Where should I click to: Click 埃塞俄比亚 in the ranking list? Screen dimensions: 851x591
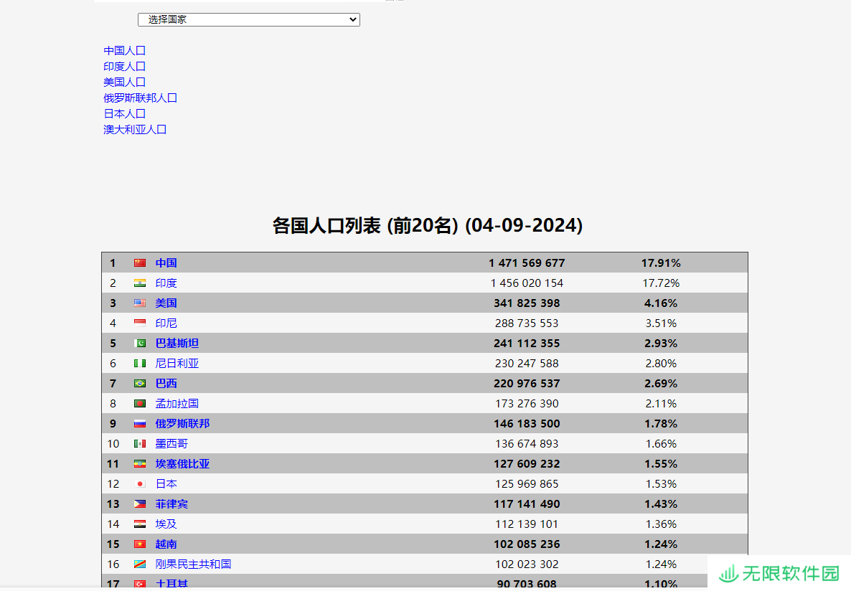[x=182, y=464]
